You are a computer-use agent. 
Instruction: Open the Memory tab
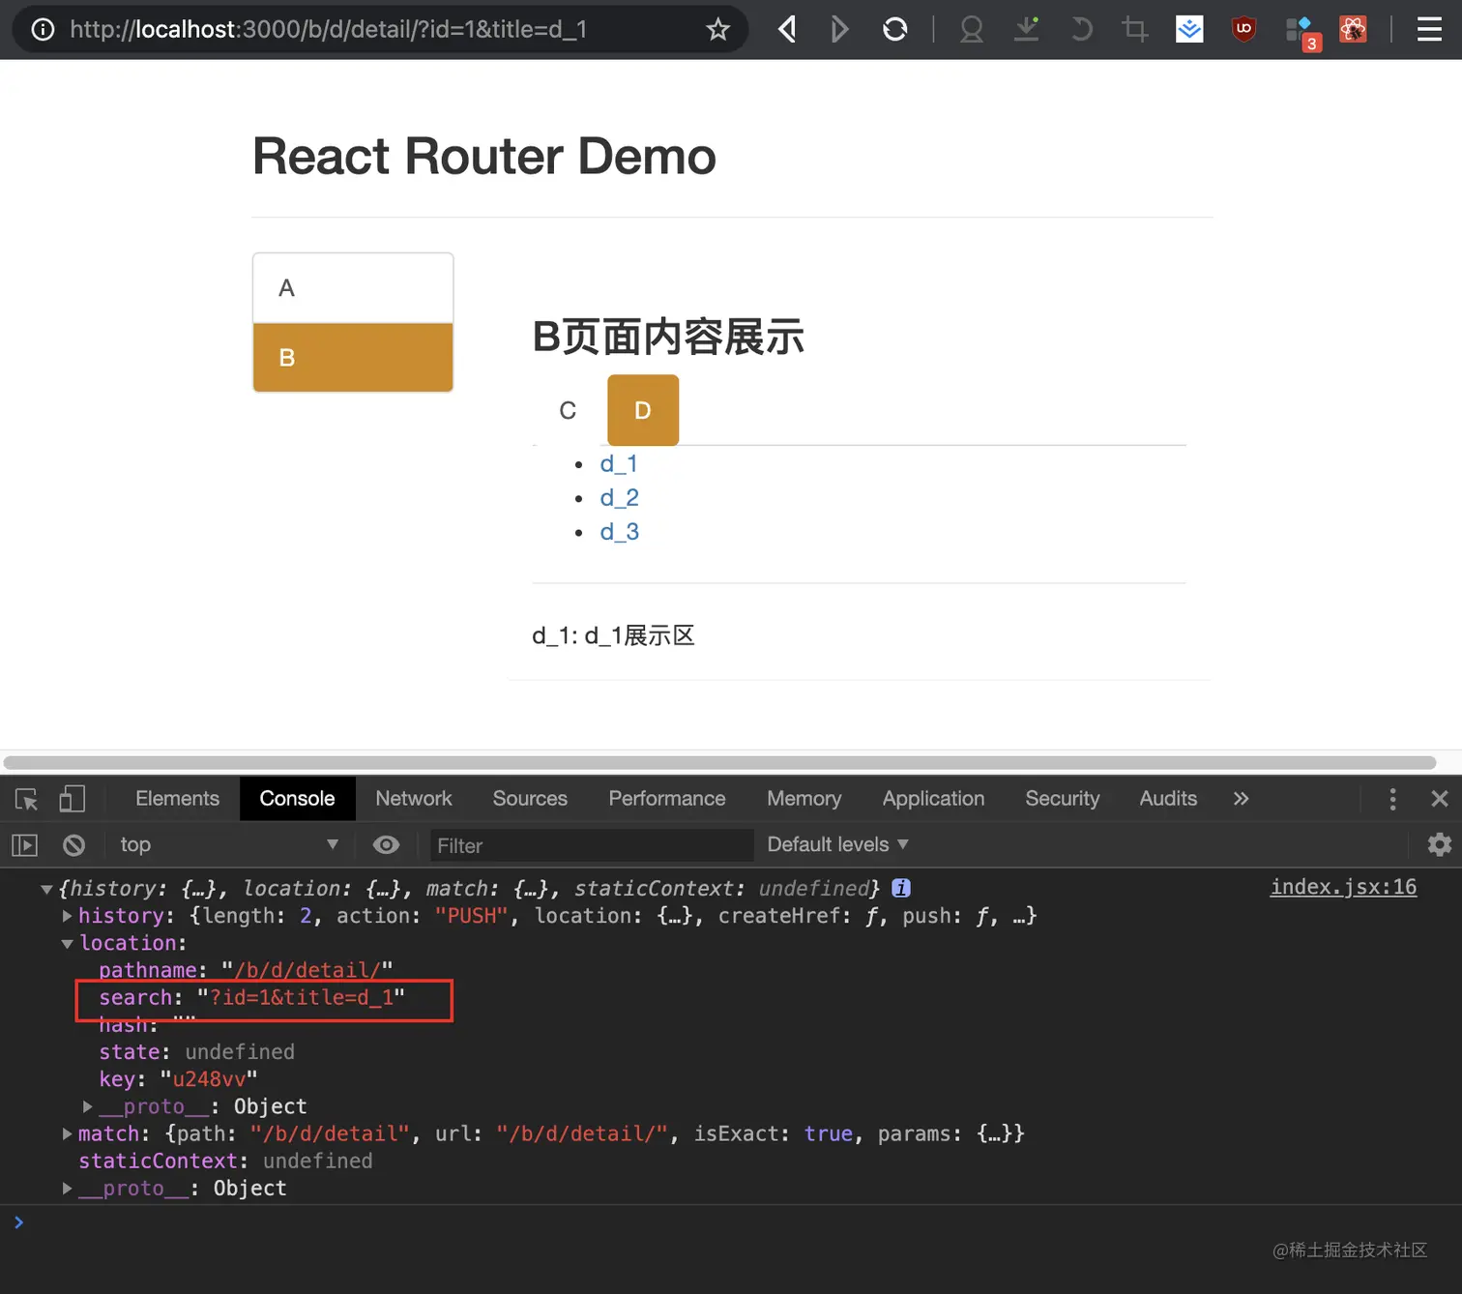click(804, 799)
